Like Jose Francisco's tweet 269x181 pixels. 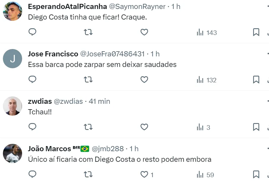pyautogui.click(x=144, y=79)
